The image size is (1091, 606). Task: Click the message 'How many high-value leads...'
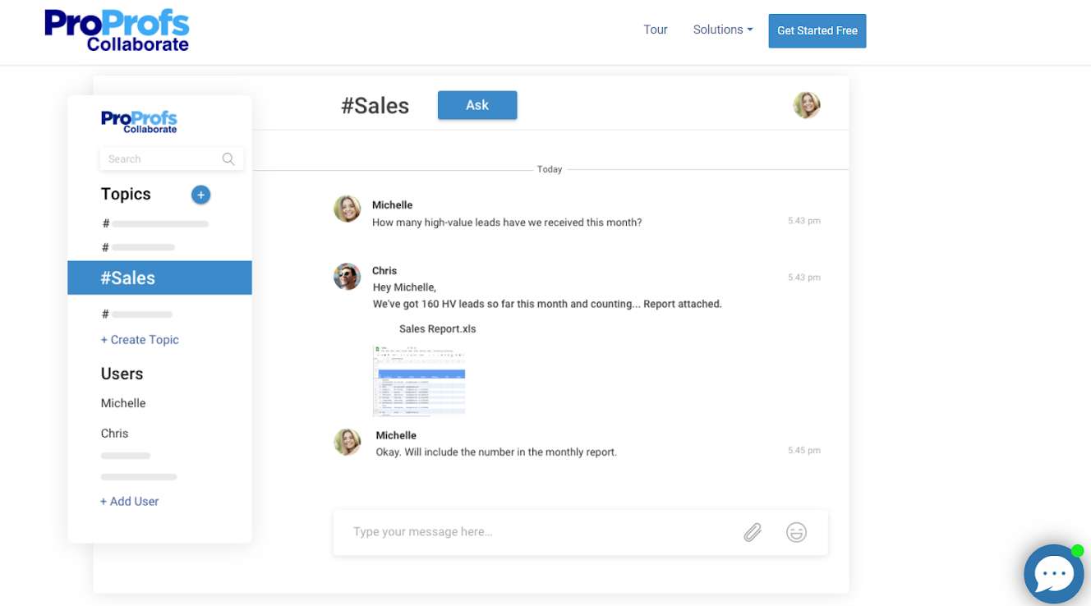507,223
